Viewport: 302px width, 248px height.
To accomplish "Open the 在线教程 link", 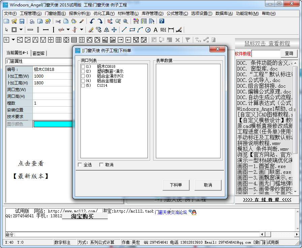I will pos(267,199).
